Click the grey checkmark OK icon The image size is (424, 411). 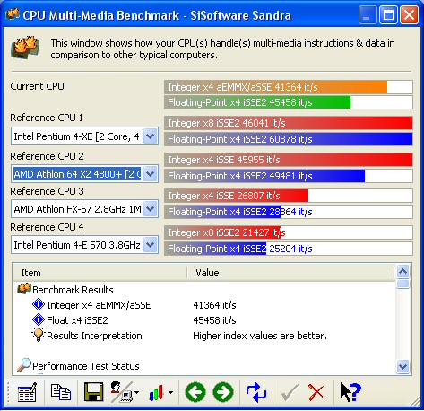coord(290,393)
